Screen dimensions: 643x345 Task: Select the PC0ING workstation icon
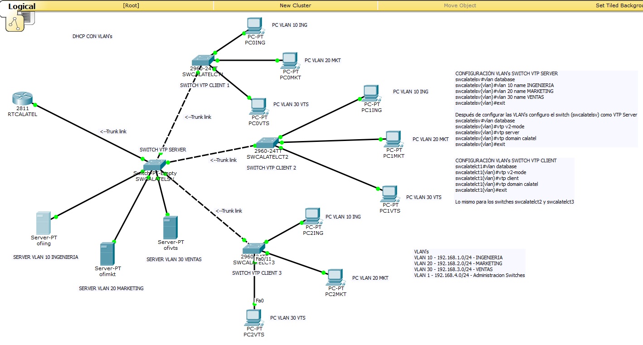(254, 25)
